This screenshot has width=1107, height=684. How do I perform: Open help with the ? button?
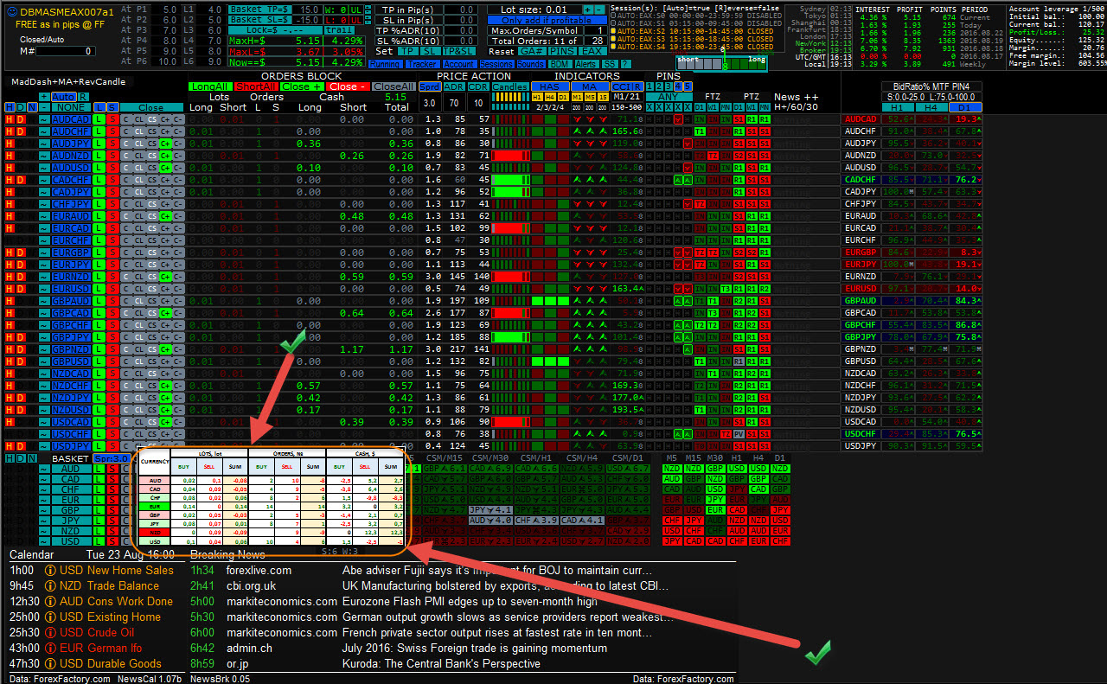click(625, 64)
